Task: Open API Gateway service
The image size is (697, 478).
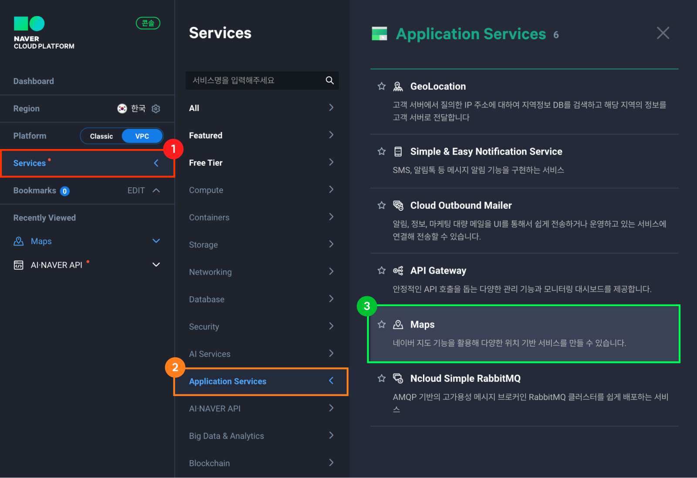Action: click(x=438, y=271)
